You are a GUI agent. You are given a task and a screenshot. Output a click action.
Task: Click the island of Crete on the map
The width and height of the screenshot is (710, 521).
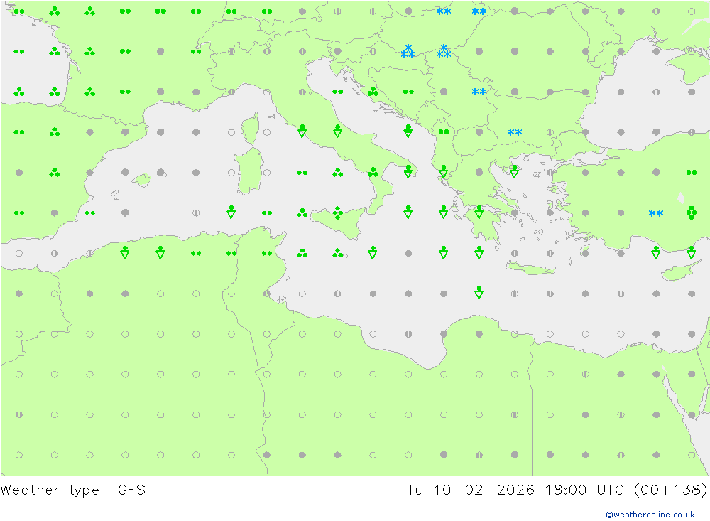point(530,269)
